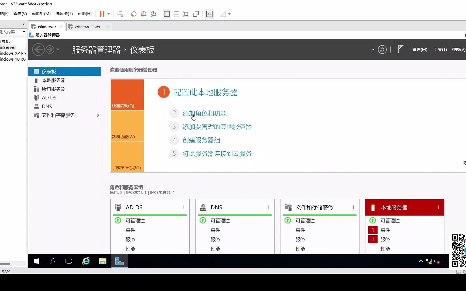Select the 新增功能(W) tile

pos(127,126)
